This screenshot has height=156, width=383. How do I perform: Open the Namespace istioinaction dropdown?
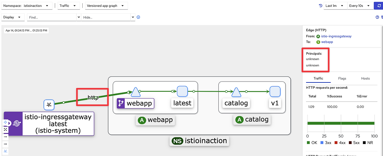27,6
